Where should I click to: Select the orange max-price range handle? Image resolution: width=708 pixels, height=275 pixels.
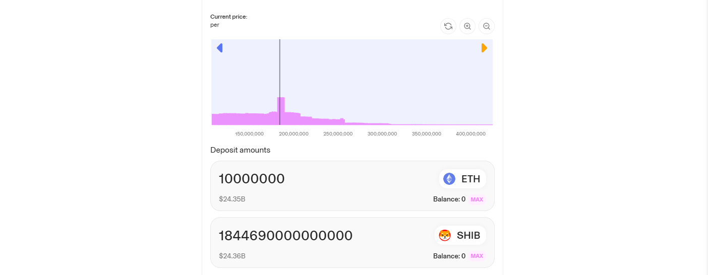tap(484, 48)
